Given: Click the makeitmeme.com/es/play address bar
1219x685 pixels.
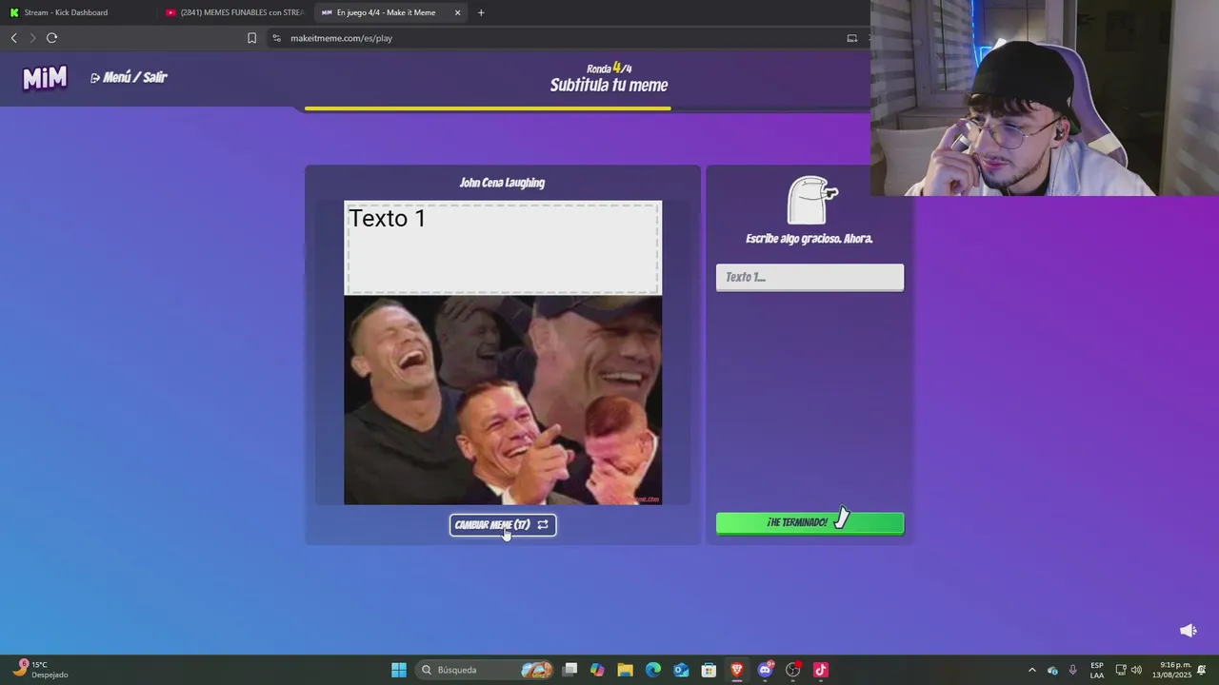Looking at the screenshot, I should (x=341, y=38).
